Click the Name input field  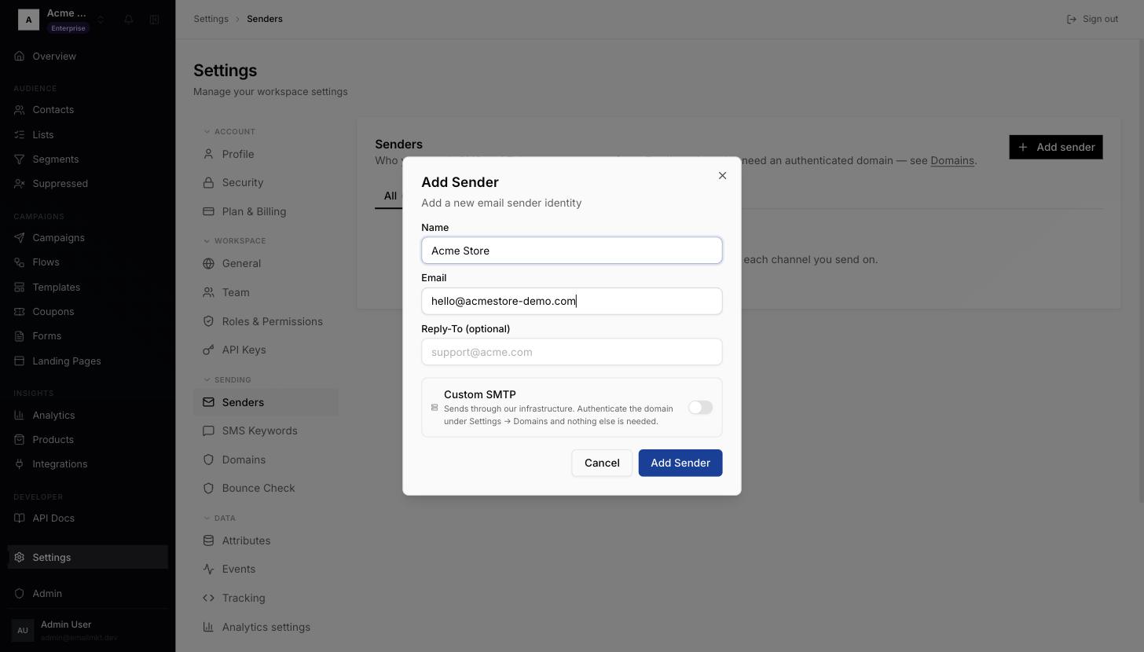coord(571,251)
